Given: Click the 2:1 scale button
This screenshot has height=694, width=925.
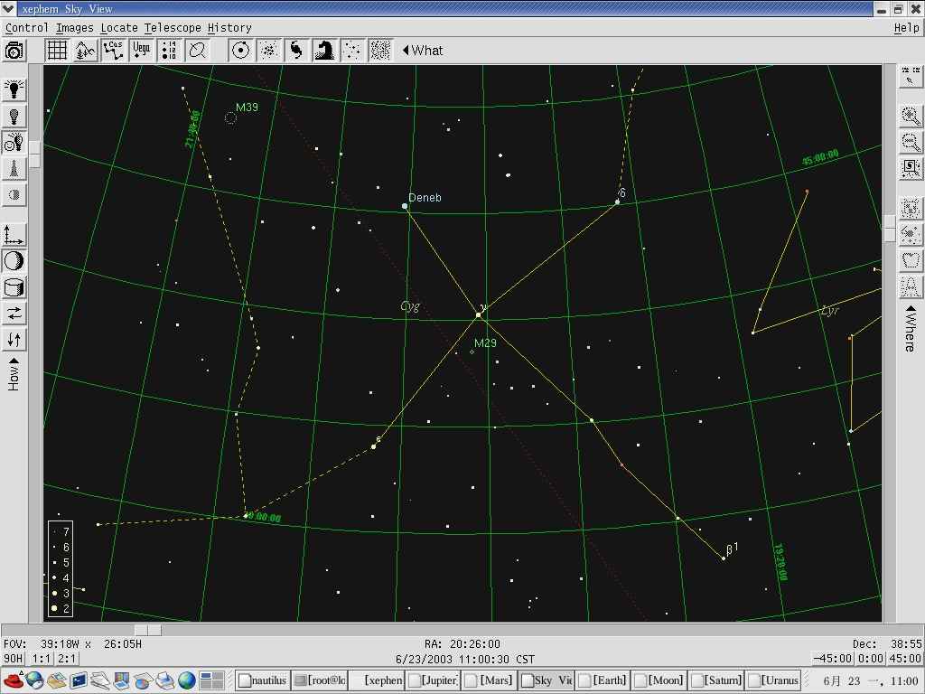Looking at the screenshot, I should pos(66,659).
